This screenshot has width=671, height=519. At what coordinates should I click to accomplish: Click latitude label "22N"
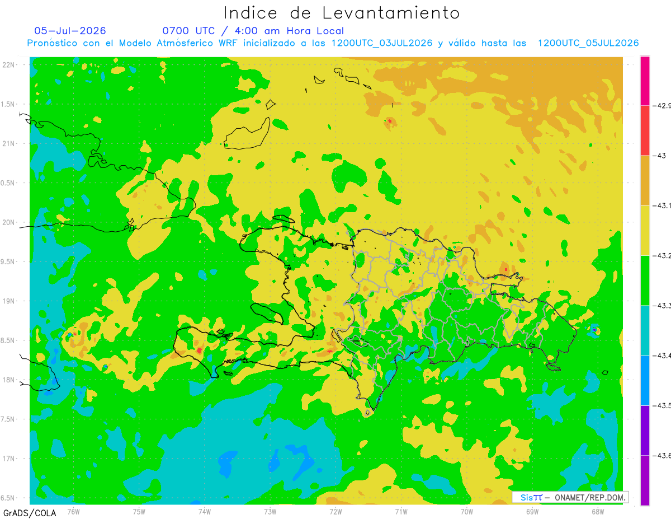[x=8, y=64]
